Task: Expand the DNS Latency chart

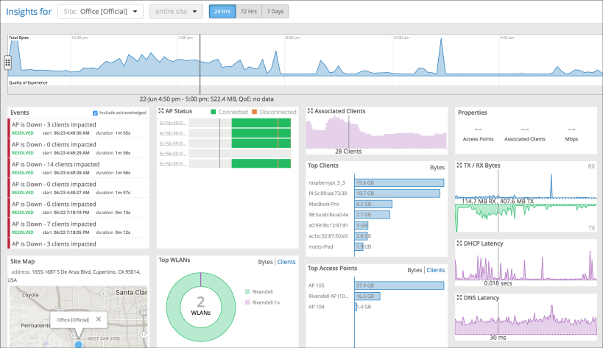Action: [x=459, y=297]
